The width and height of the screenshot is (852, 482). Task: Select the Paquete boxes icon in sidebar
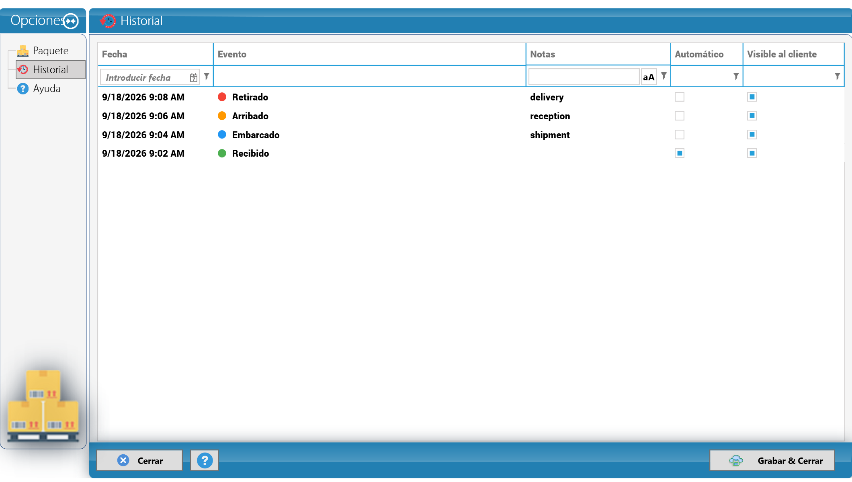pos(23,51)
